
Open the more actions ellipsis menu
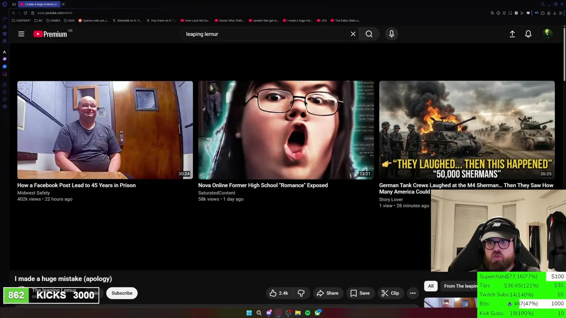[x=413, y=293]
